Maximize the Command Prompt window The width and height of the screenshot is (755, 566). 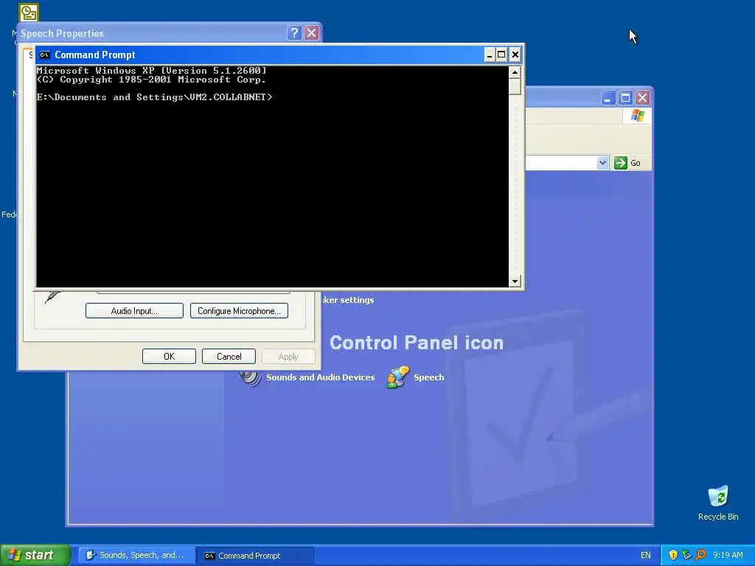(x=501, y=55)
